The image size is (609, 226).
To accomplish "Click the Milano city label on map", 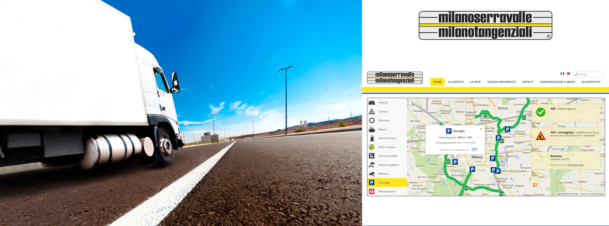I will pos(477,157).
